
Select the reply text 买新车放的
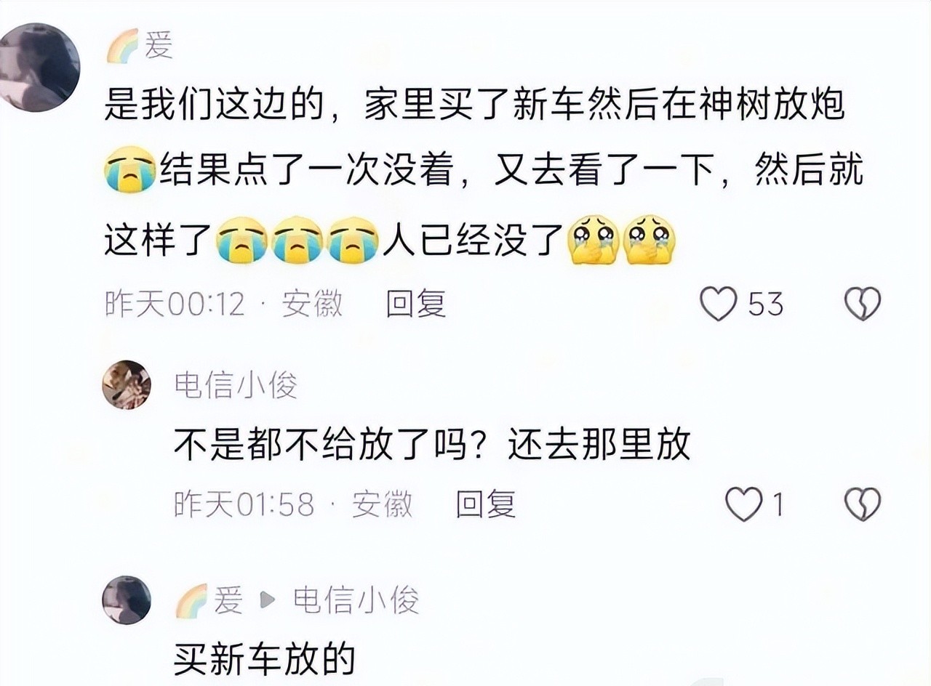(265, 659)
